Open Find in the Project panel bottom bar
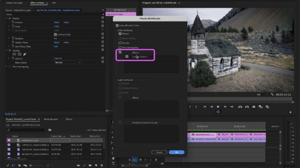Image resolution: width=300 pixels, height=168 pixels. tap(84, 165)
